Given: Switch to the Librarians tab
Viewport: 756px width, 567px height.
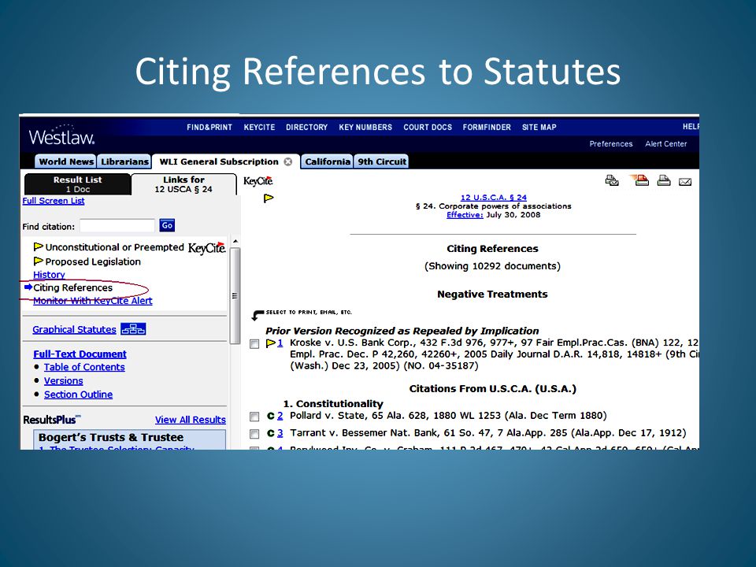Looking at the screenshot, I should (124, 161).
